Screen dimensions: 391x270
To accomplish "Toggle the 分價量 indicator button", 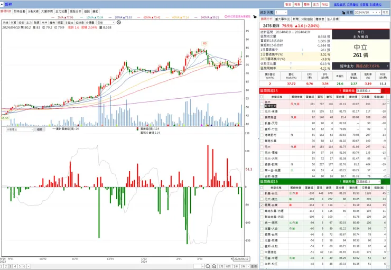I will coord(90,22).
